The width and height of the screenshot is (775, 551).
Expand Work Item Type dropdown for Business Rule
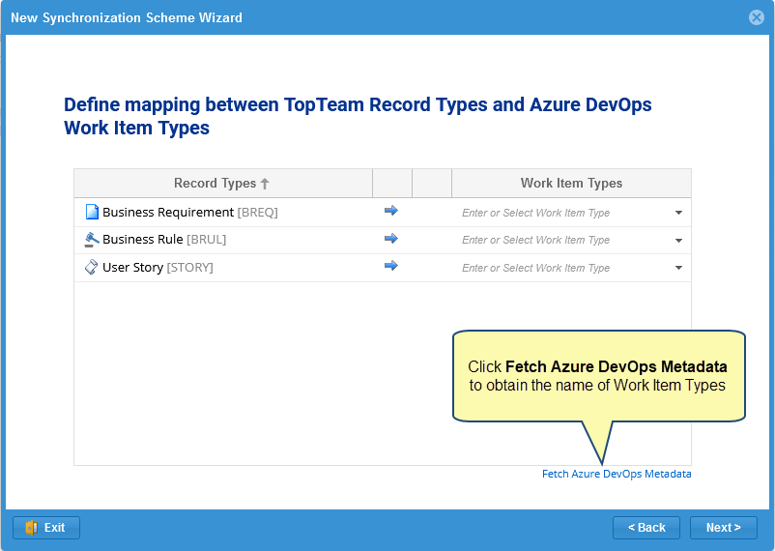click(x=678, y=240)
